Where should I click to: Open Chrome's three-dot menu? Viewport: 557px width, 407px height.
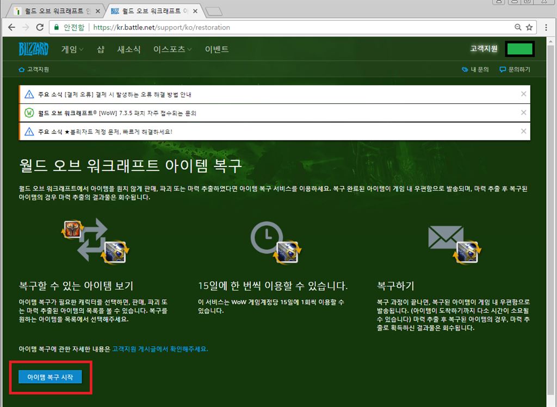click(x=546, y=27)
